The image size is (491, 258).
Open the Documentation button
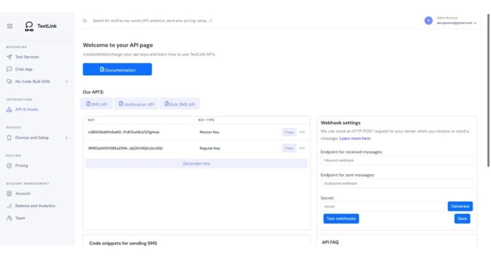point(117,70)
